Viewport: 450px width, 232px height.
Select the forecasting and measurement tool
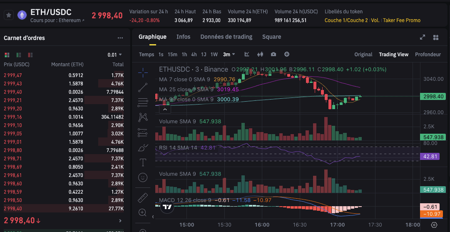tap(143, 132)
